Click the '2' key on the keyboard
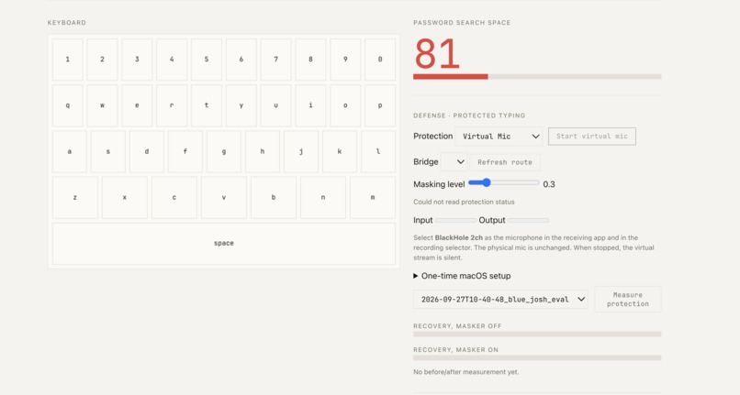 click(103, 60)
